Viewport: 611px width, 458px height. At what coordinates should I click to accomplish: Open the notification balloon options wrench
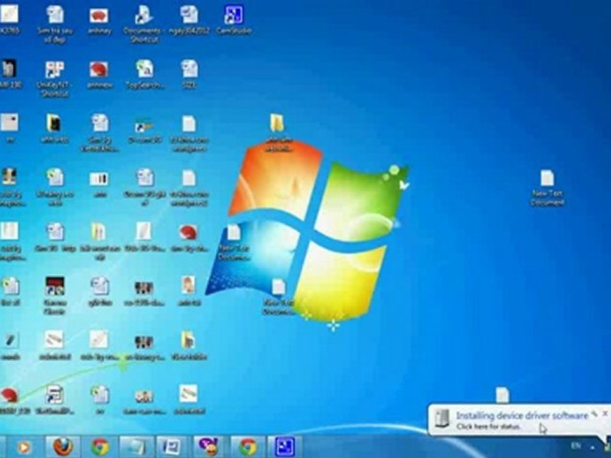coord(594,413)
